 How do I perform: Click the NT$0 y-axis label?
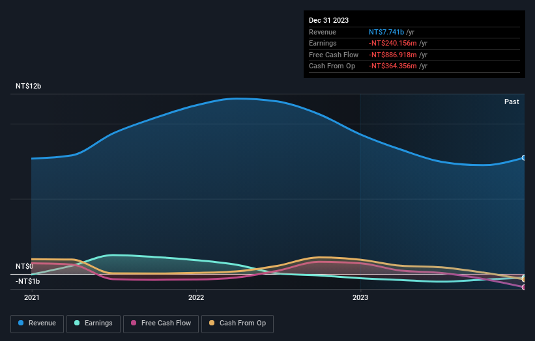(x=24, y=266)
